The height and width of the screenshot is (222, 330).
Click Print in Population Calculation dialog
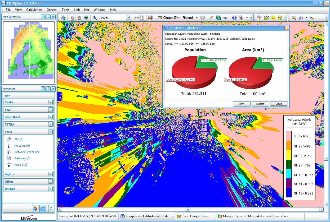(242, 104)
